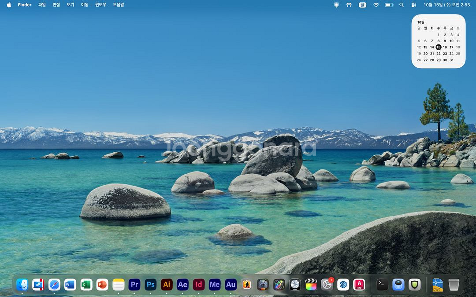
Task: Launch Microsoft Excel
Action: [x=86, y=285]
